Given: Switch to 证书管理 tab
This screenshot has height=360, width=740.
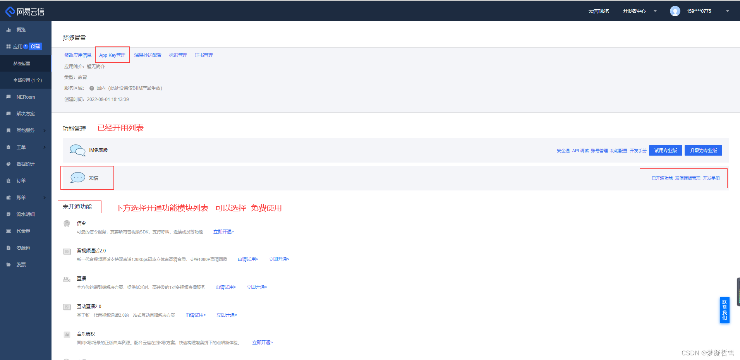Looking at the screenshot, I should click(204, 55).
